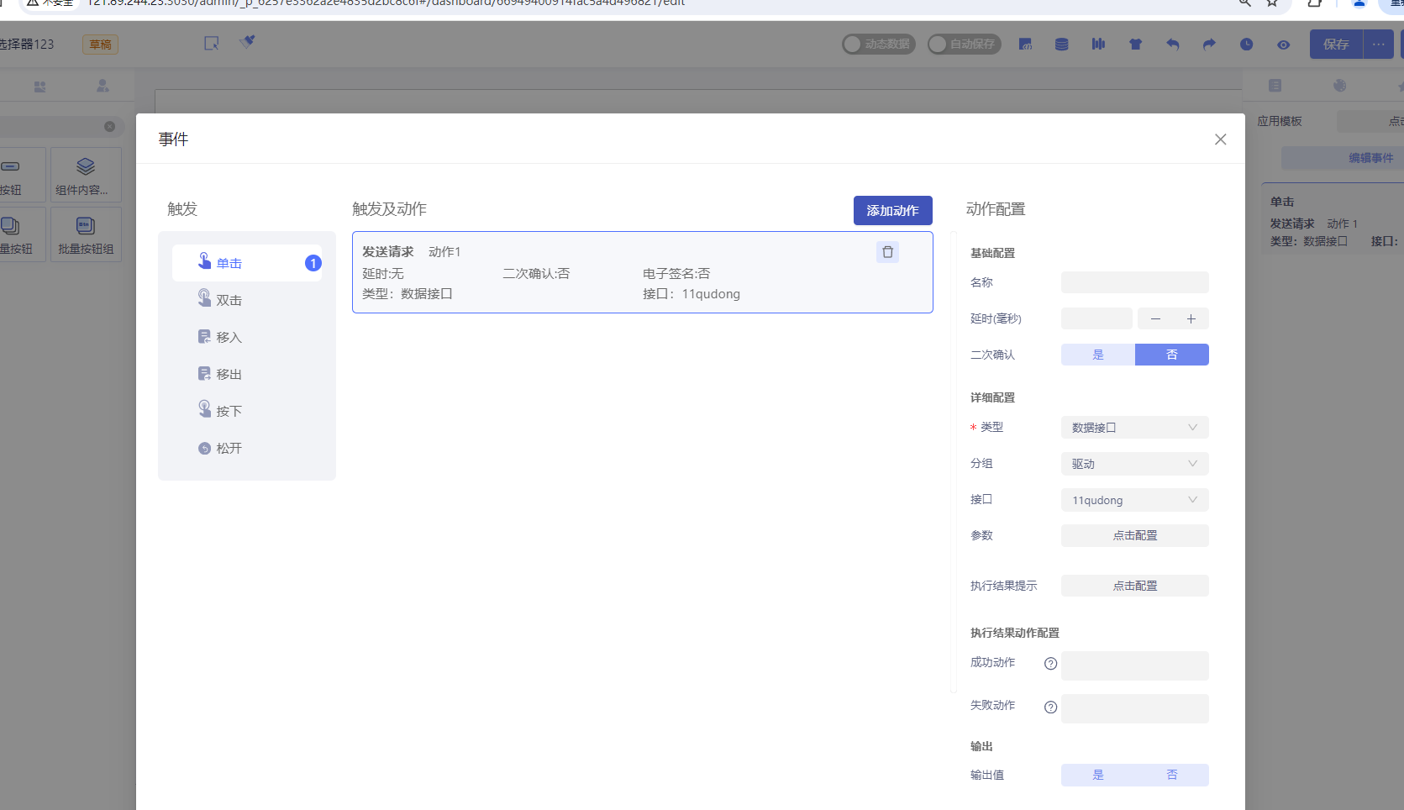
Task: Open the database data source icon
Action: (1062, 45)
